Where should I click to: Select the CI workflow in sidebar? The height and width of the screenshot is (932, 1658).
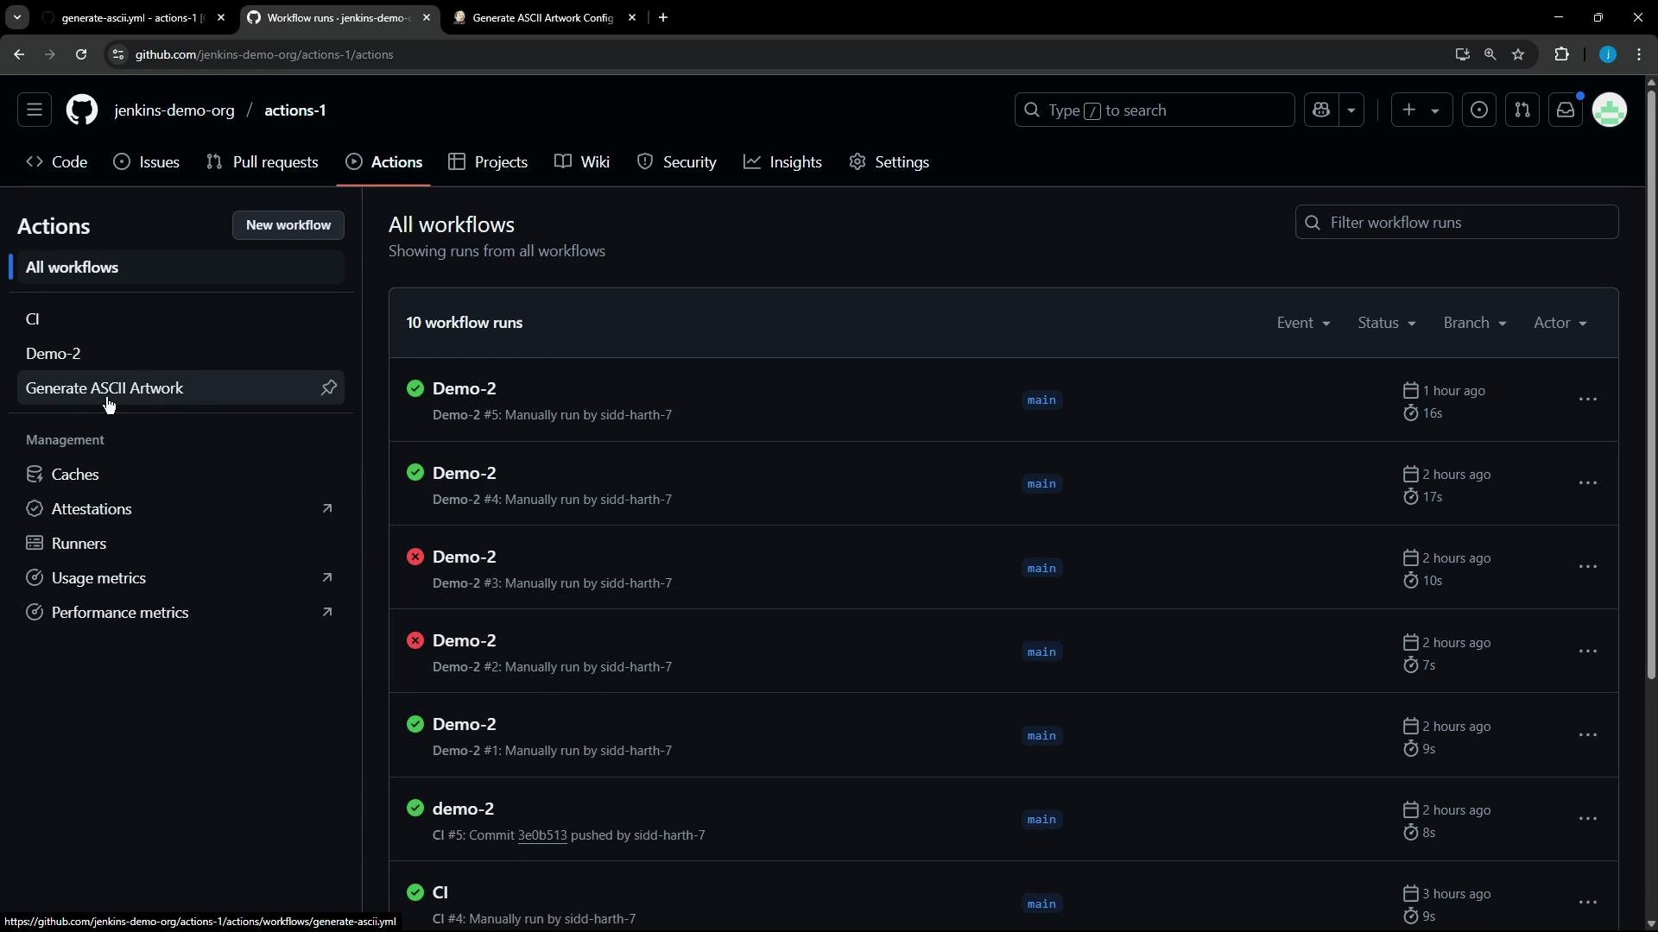180,319
